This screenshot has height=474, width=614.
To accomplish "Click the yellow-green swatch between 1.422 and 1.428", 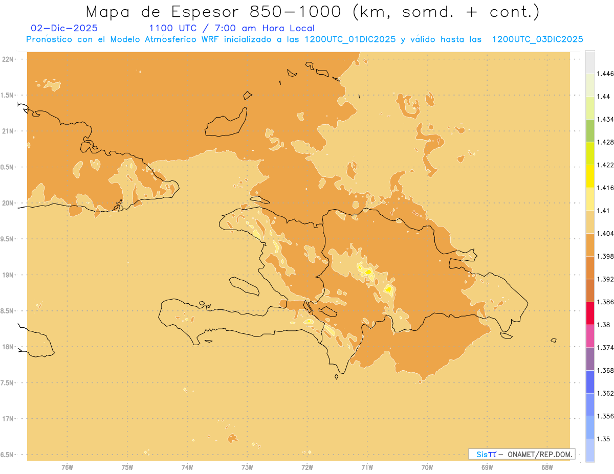I will click(x=590, y=153).
